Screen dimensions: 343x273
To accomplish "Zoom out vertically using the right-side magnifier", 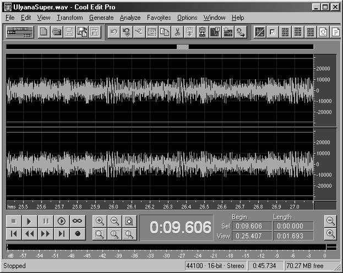I will 330,221.
